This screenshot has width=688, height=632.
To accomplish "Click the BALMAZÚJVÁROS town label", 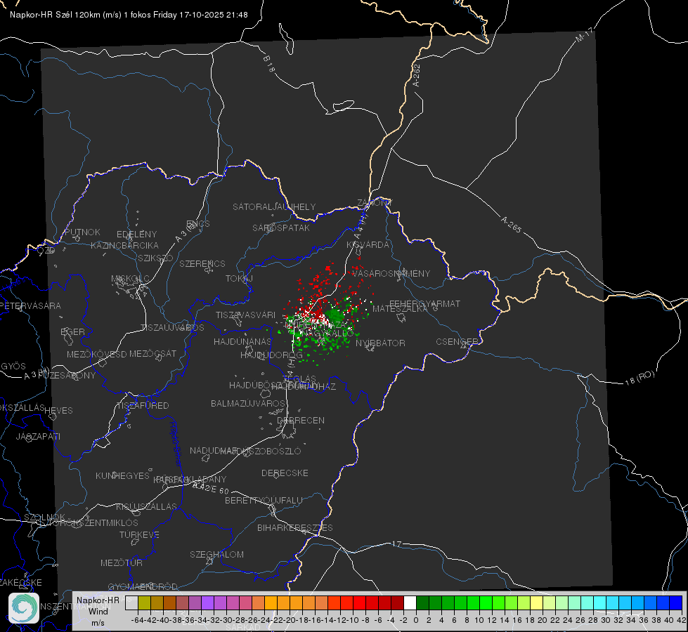I will [x=248, y=403].
